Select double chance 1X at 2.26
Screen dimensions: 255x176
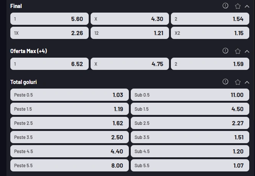coord(49,33)
